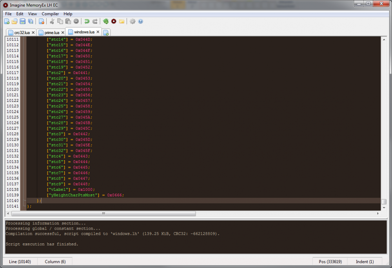This screenshot has height=268, width=392.
Task: Click the "yHeightCharPtsMost" key string
Action: pyautogui.click(x=73, y=195)
